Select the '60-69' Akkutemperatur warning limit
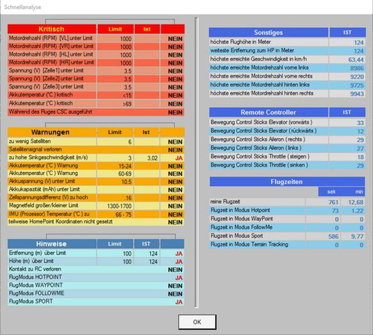 (125, 174)
